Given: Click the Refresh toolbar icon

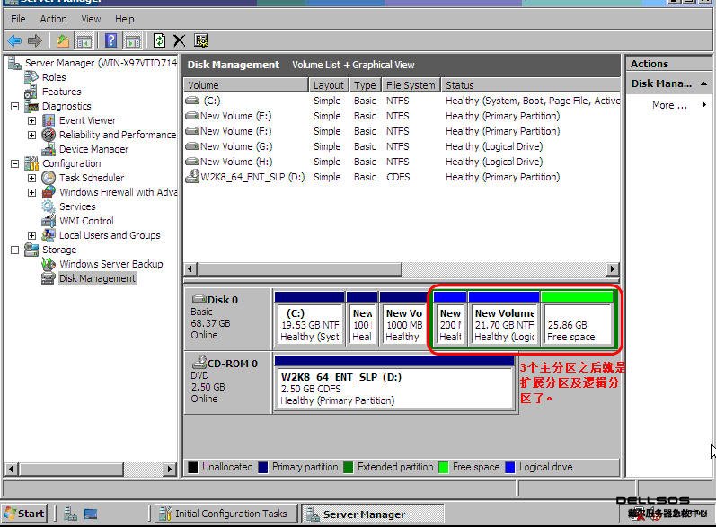Looking at the screenshot, I should [159, 40].
